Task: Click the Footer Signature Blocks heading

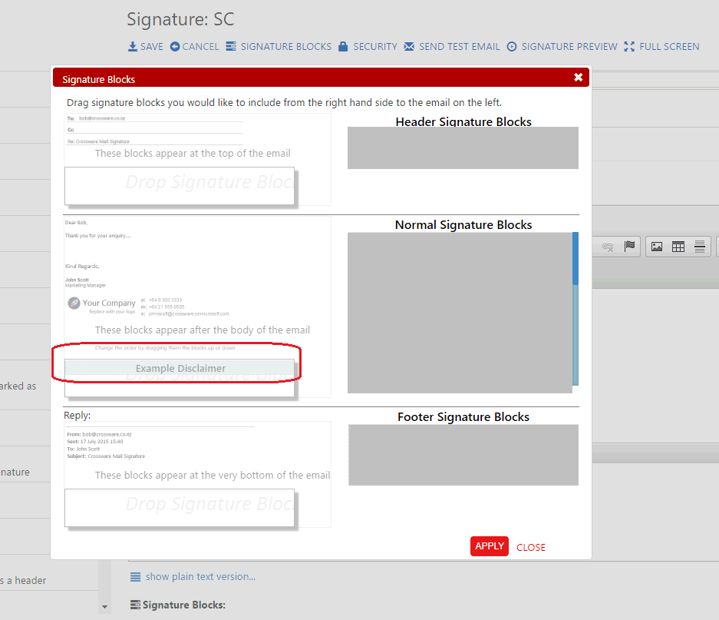Action: pyautogui.click(x=463, y=416)
